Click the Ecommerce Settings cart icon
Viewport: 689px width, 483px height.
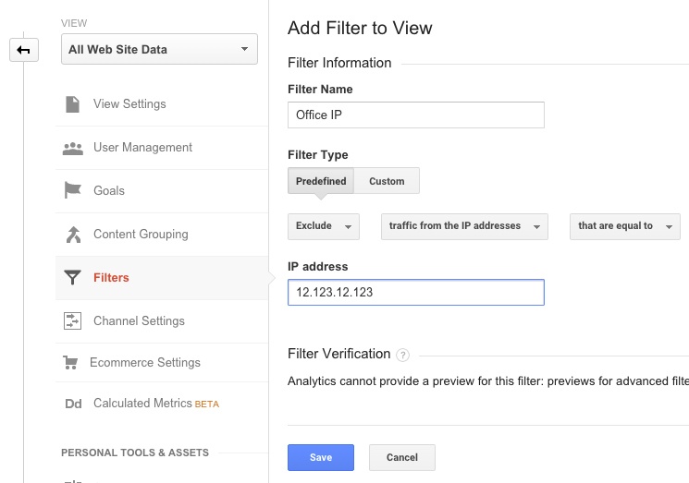click(70, 363)
